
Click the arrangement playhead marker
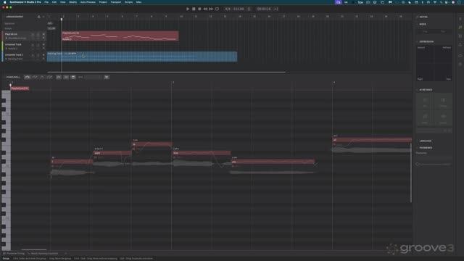pos(62,20)
